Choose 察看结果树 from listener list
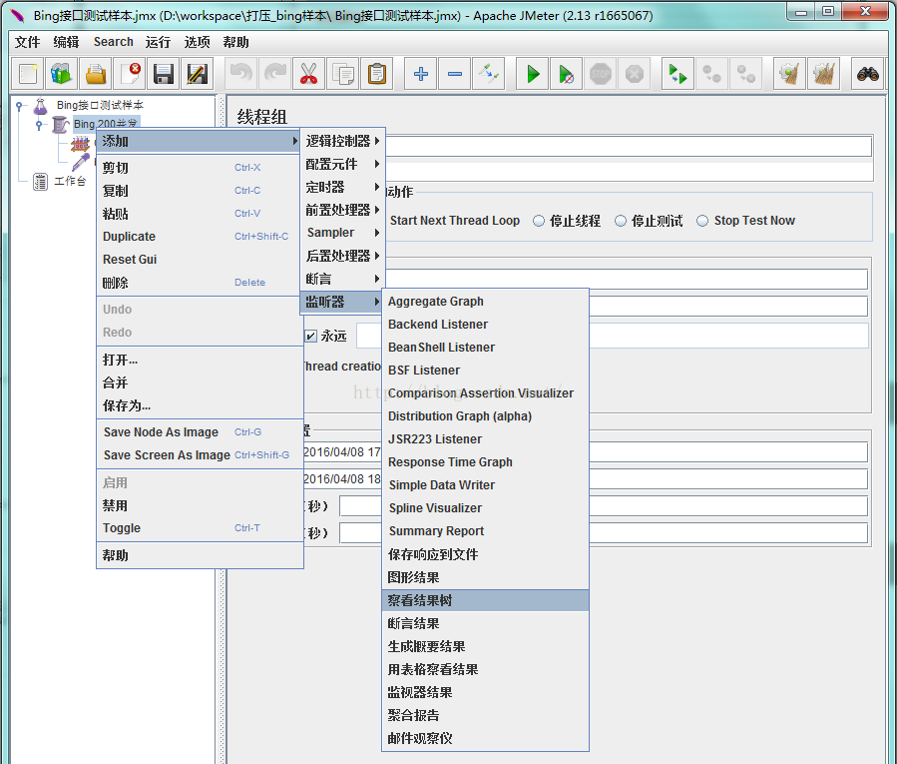 click(485, 601)
